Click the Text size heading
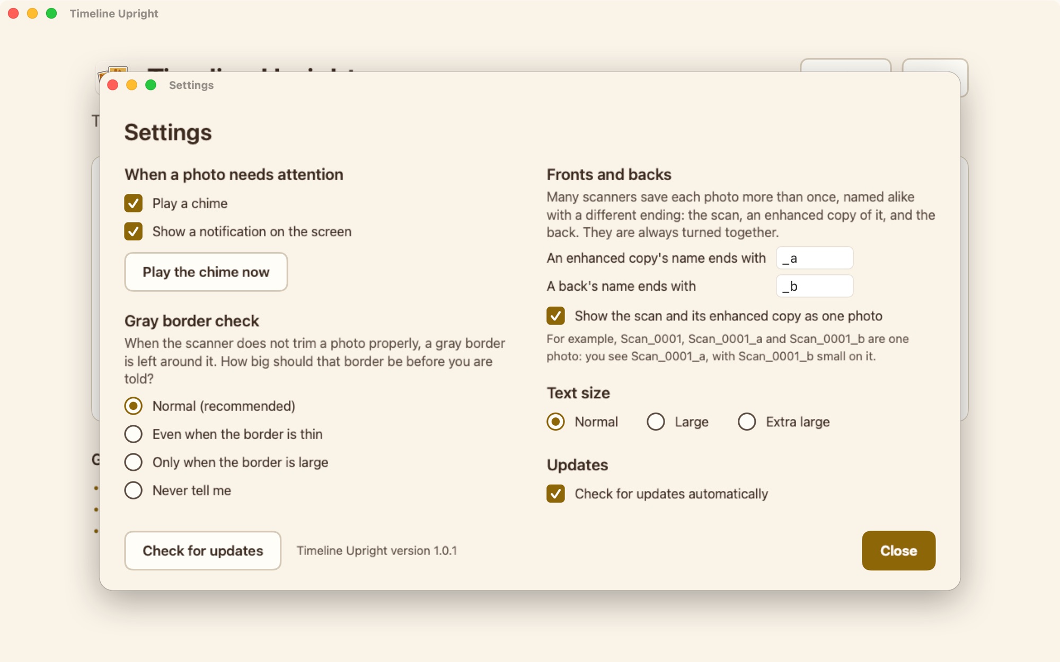1060x662 pixels. (578, 393)
